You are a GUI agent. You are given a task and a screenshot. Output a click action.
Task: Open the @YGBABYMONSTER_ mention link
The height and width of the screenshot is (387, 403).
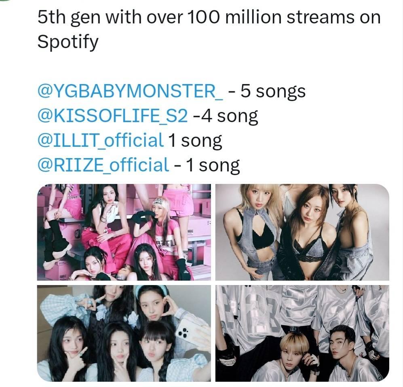(x=130, y=91)
